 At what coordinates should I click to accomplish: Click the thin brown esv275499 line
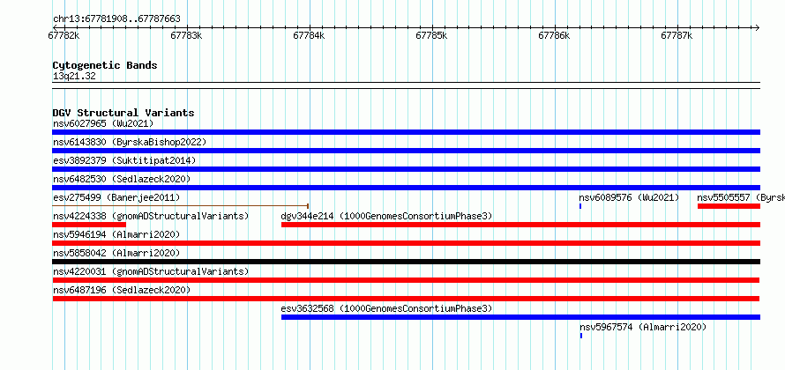click(x=180, y=206)
